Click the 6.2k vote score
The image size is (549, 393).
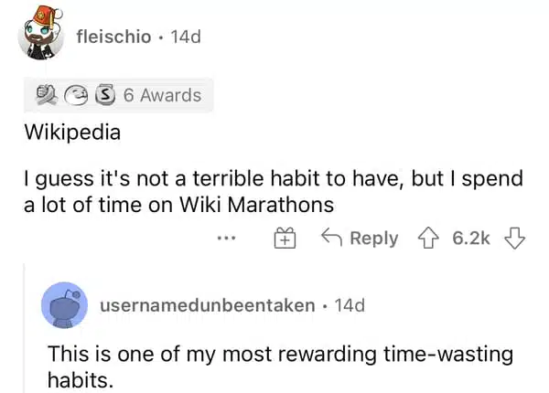click(471, 239)
